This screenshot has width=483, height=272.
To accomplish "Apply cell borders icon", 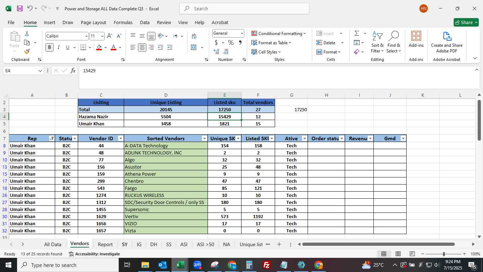I will pyautogui.click(x=83, y=47).
